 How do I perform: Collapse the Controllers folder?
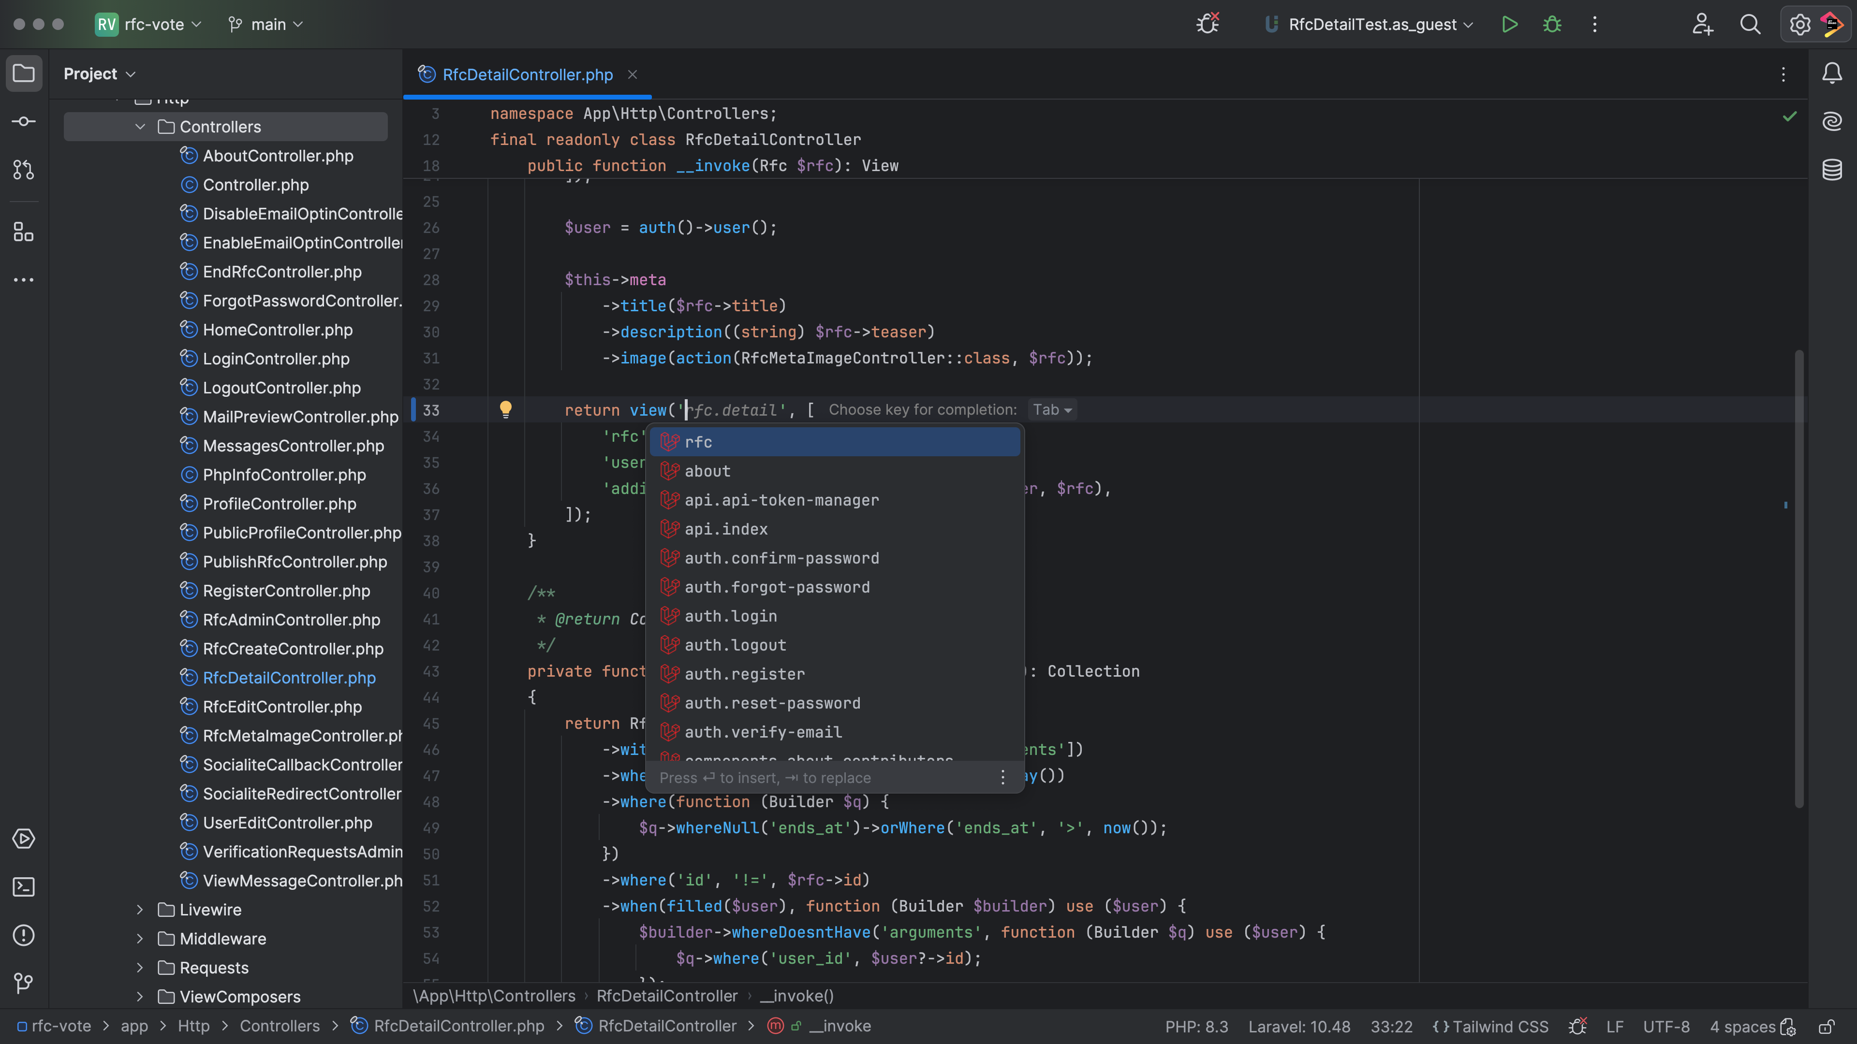(140, 127)
